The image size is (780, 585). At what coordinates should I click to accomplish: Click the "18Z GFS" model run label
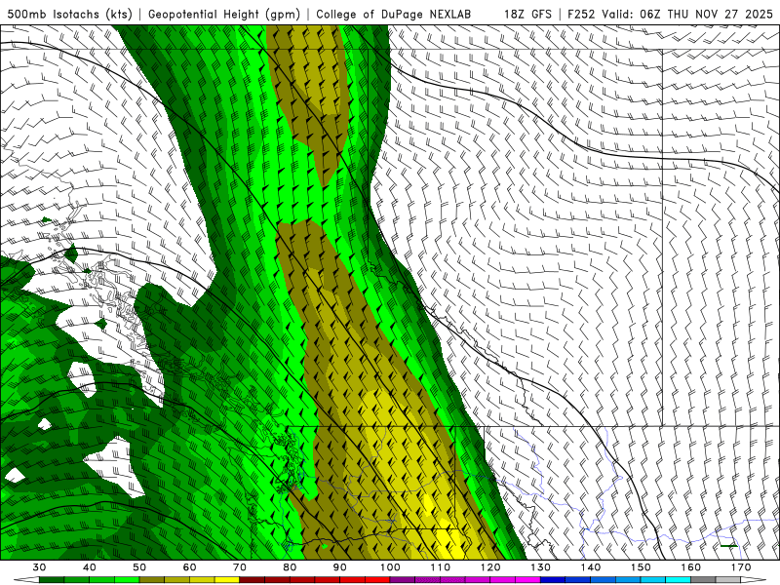click(x=527, y=15)
